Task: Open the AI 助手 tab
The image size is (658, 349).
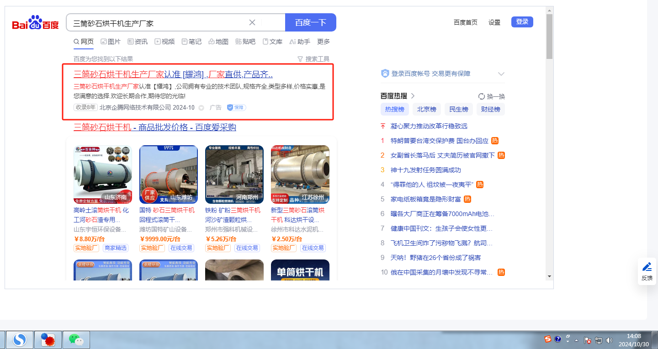Action: [x=300, y=42]
